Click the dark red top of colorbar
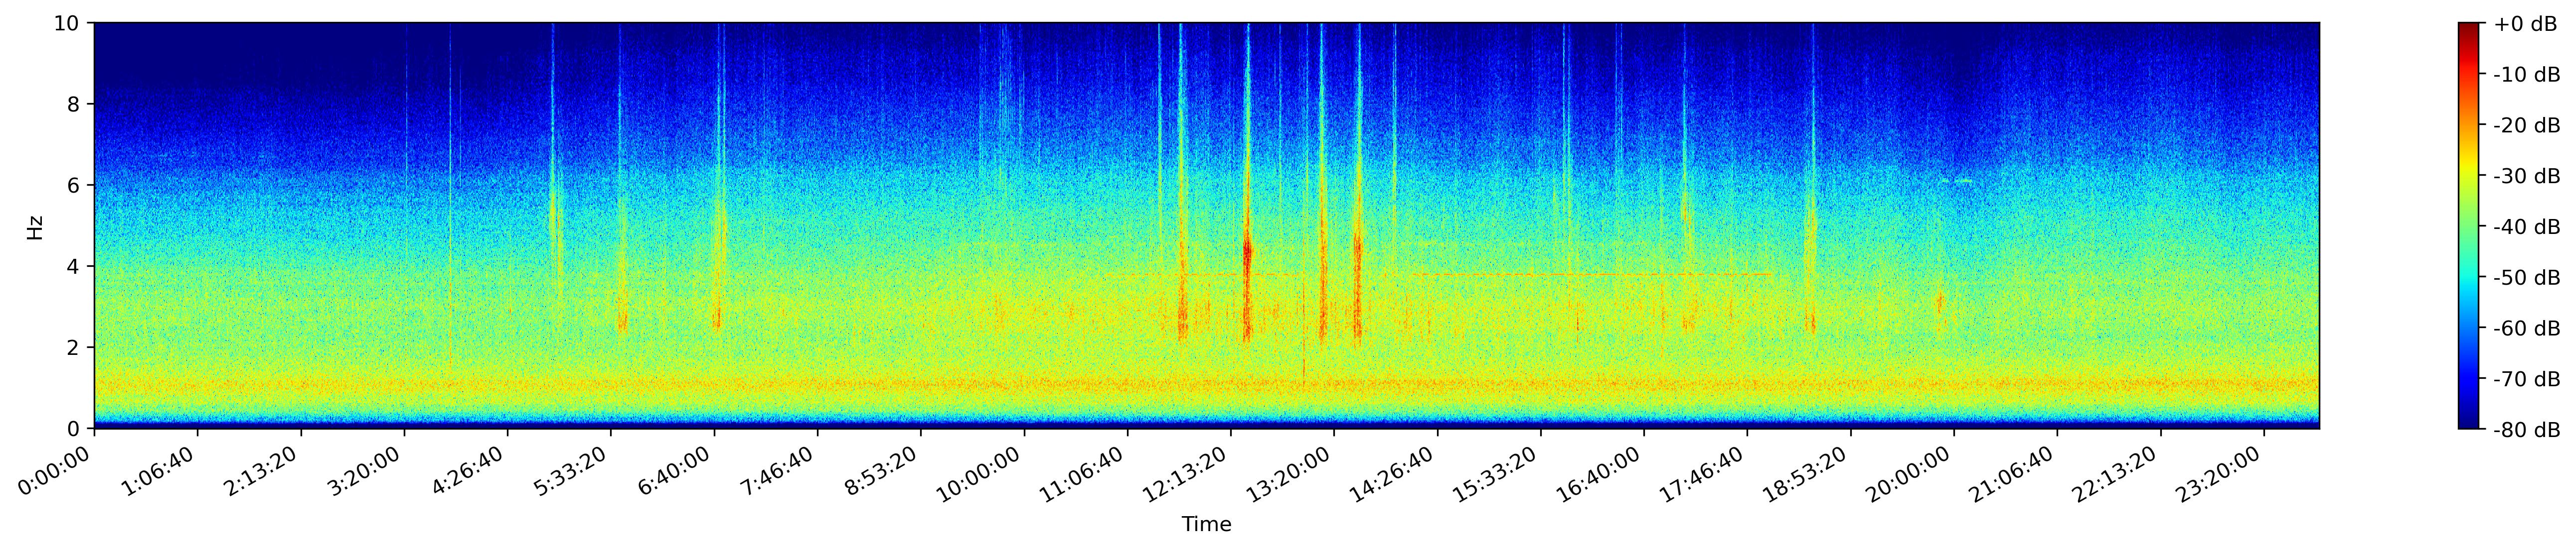 [x=2470, y=27]
